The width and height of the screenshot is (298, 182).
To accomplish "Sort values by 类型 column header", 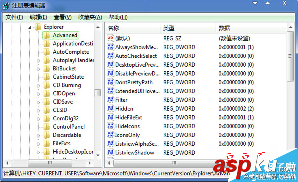I will pos(188,28).
